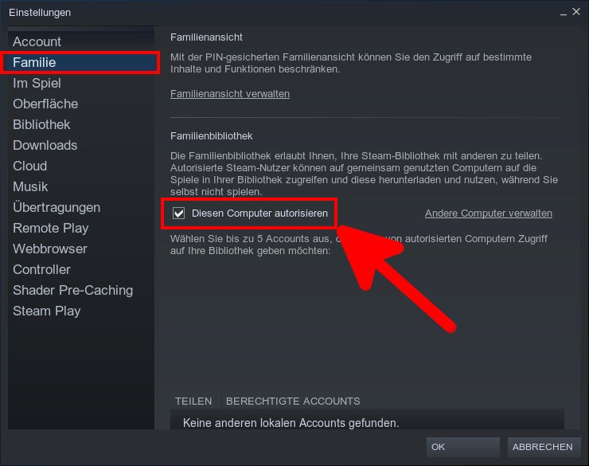589x466 pixels.
Task: Open Shader Pre-Caching settings
Action: coord(72,290)
